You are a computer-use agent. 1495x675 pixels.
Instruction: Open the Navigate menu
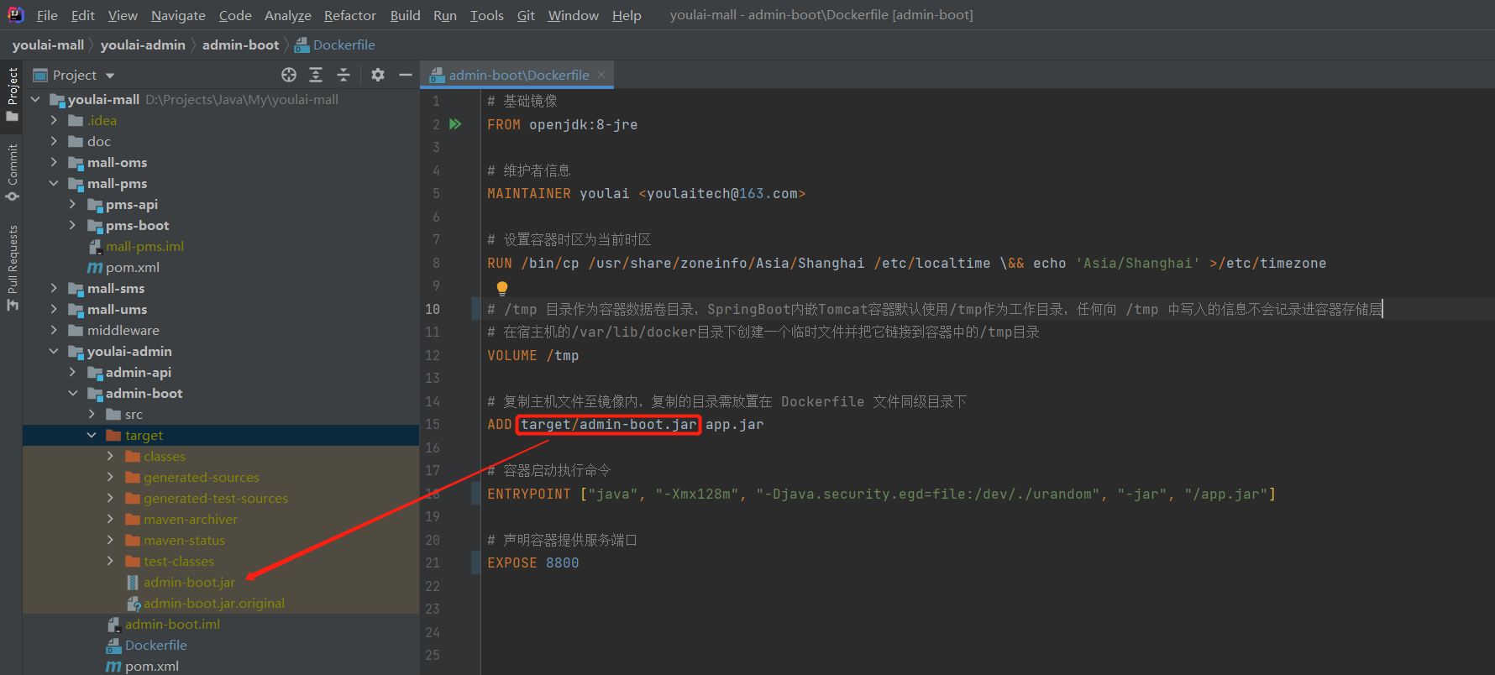point(178,15)
